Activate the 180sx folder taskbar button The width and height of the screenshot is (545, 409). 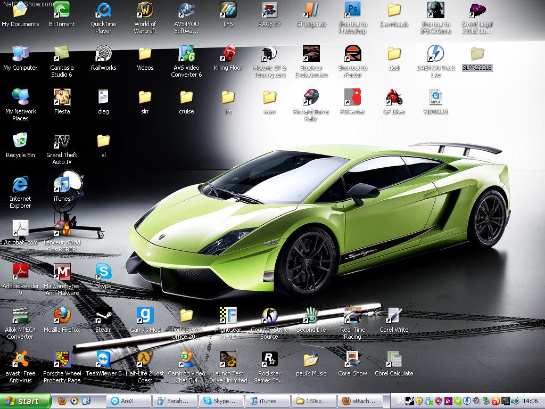point(314,401)
